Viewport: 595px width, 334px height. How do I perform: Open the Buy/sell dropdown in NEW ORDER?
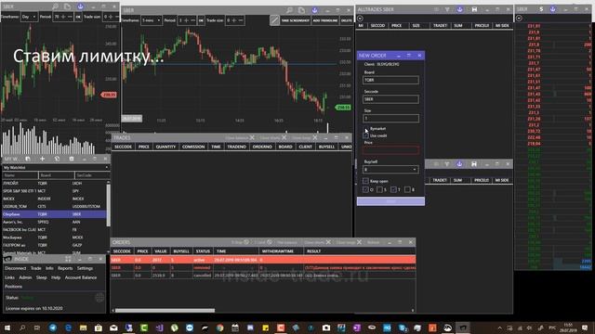tap(390, 169)
